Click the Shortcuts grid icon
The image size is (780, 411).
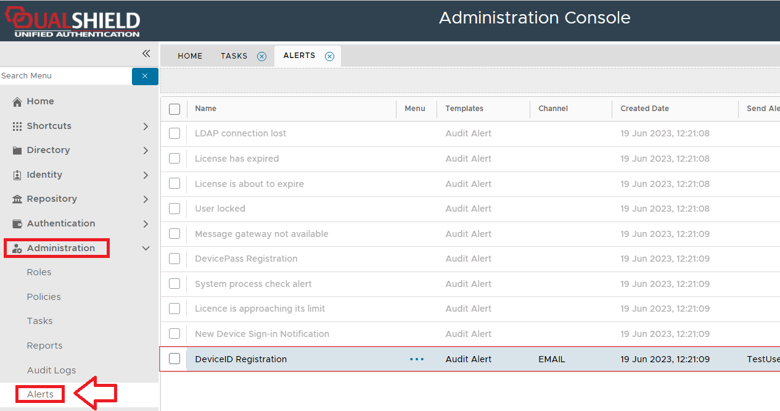[x=17, y=126]
